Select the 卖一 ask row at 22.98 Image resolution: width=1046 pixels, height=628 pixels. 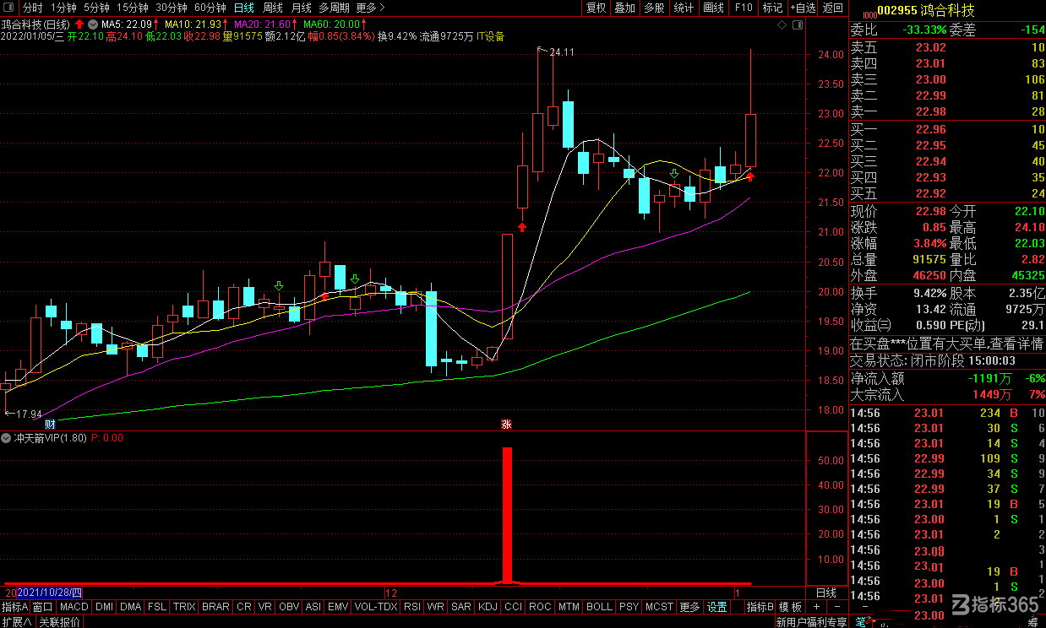pos(946,111)
